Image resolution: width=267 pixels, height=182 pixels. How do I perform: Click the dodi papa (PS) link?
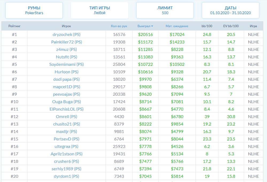[x=66, y=79]
